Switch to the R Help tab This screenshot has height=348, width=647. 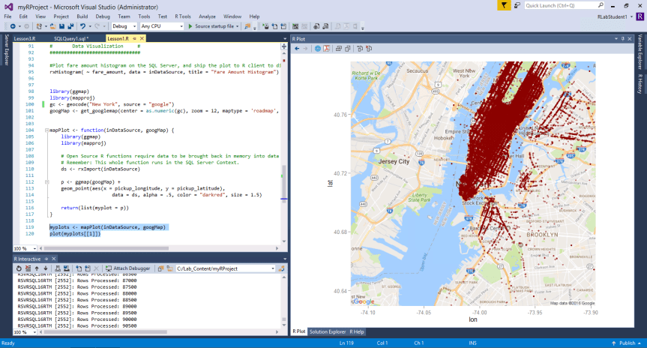pos(357,332)
